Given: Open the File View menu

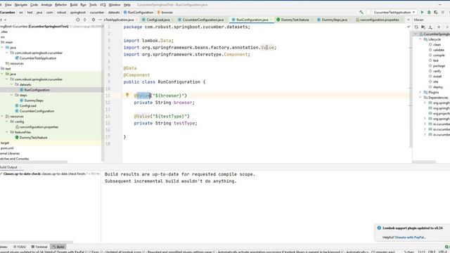Looking at the screenshot, I should click(x=8, y=5).
